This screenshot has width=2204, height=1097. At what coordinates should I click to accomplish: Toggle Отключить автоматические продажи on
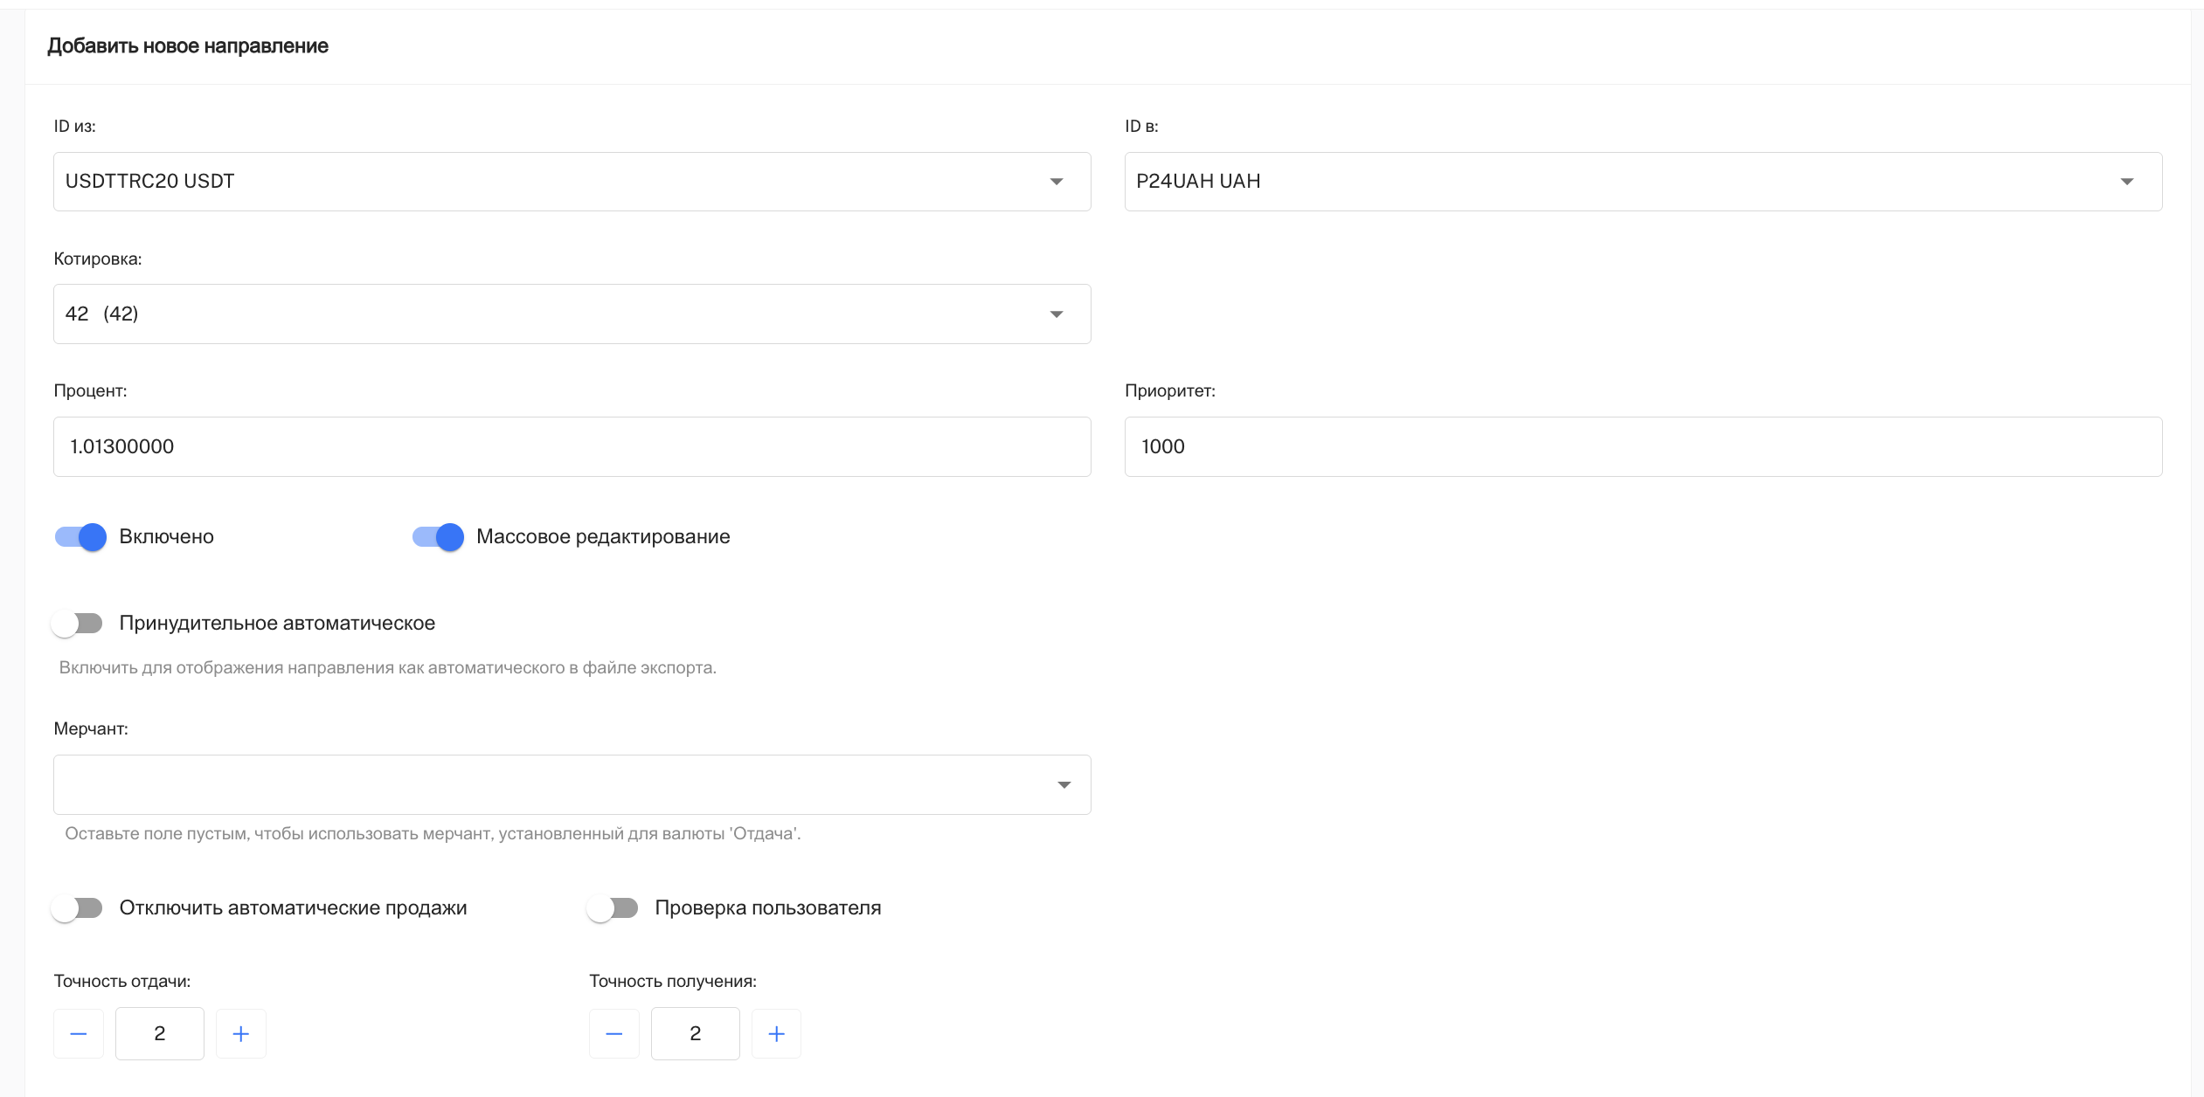point(77,908)
